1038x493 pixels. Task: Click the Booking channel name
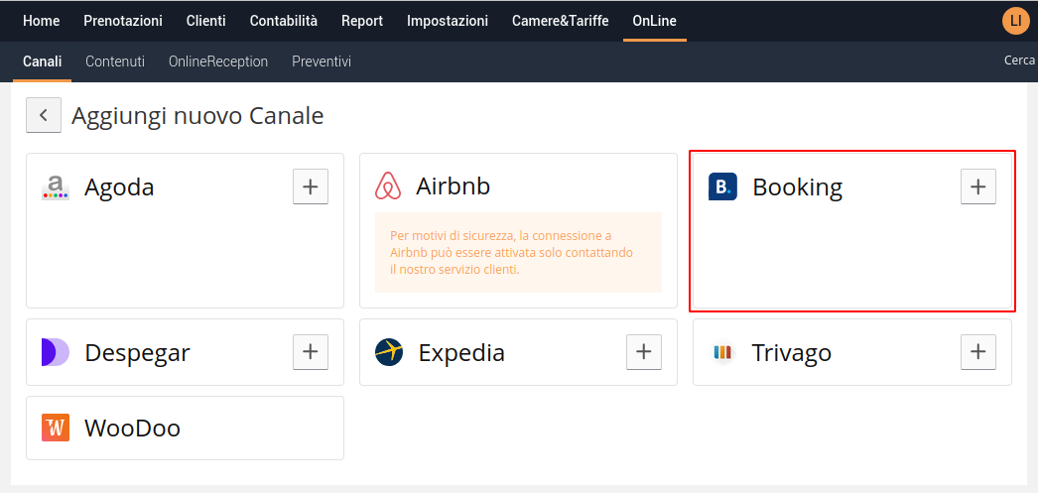[797, 187]
